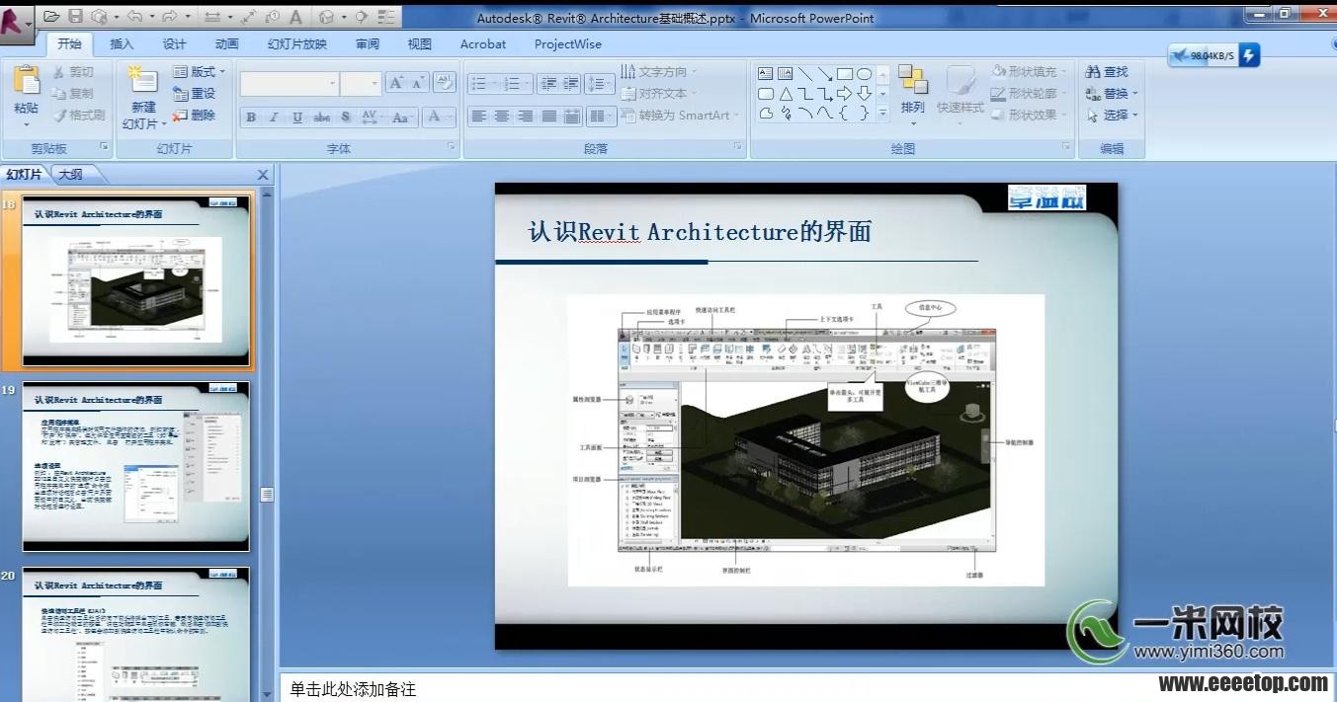This screenshot has height=702, width=1337.
Task: Open the line spacing dropdown
Action: [599, 84]
